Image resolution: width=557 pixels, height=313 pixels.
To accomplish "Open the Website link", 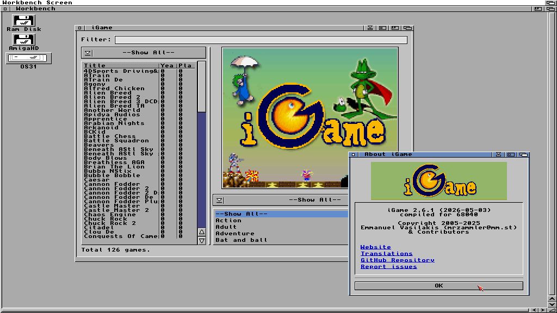I will point(375,247).
